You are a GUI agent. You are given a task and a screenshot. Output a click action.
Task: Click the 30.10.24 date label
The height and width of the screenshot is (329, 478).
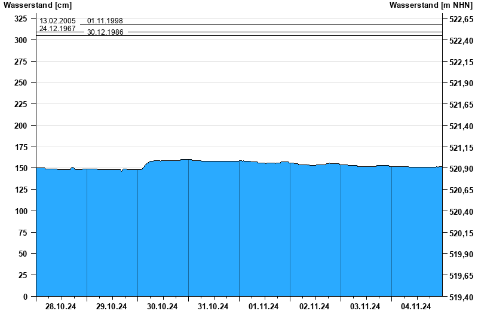[x=163, y=307]
